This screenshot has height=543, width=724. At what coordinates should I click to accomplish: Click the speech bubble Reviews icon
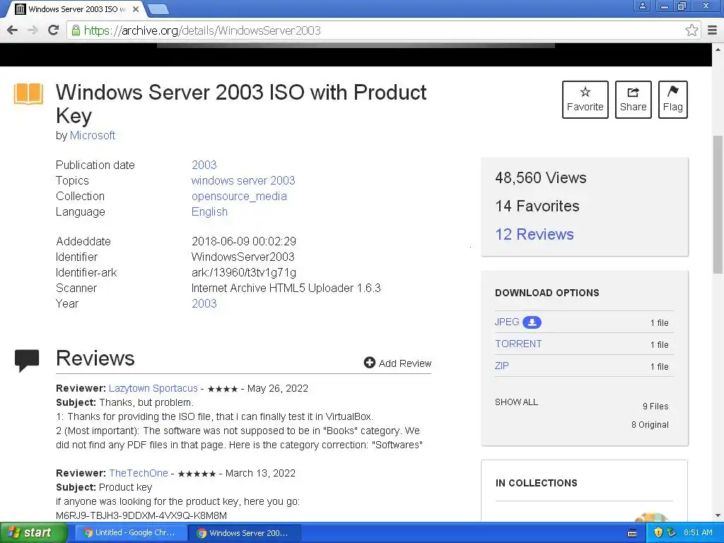tap(27, 360)
